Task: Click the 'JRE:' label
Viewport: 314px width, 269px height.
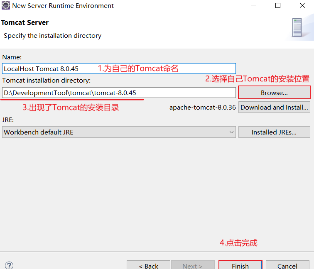Action: coord(8,120)
